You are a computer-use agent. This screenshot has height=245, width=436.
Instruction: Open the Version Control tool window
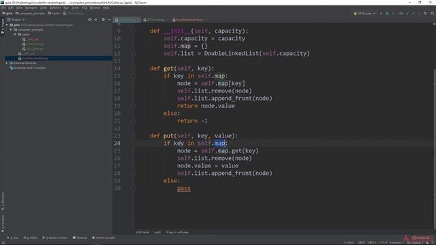tap(54, 238)
